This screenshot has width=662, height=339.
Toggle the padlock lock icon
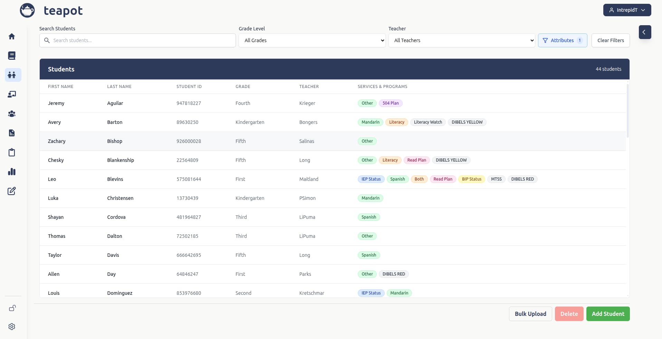coord(12,308)
